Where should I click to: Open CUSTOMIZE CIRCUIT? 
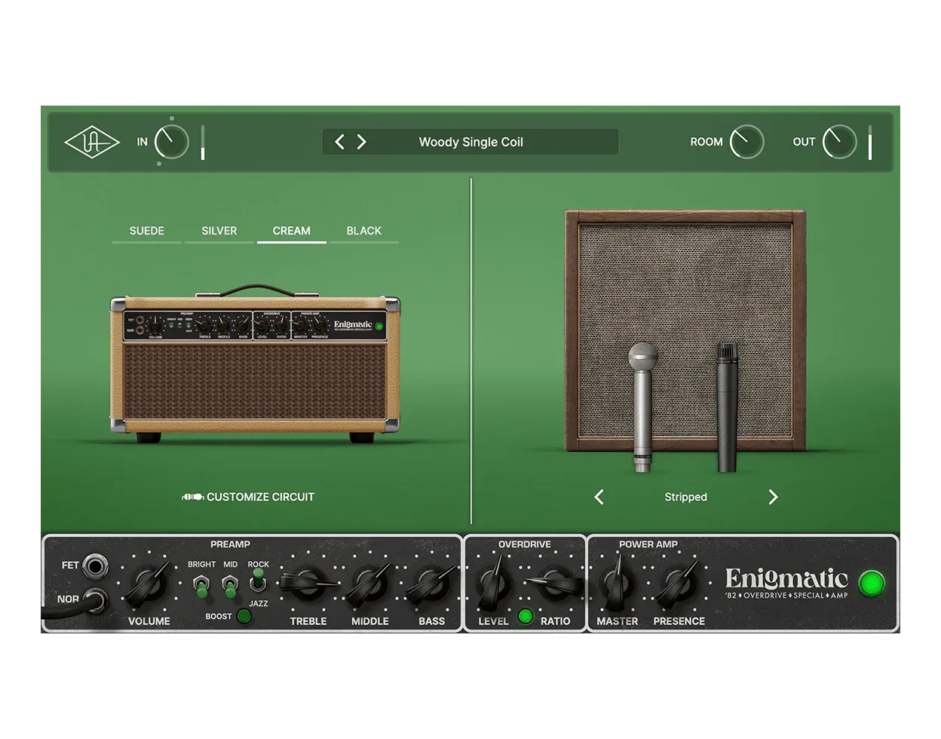[260, 497]
